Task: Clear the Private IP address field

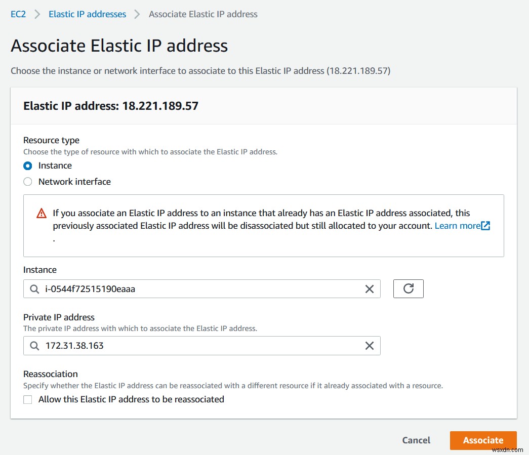Action: pyautogui.click(x=369, y=346)
